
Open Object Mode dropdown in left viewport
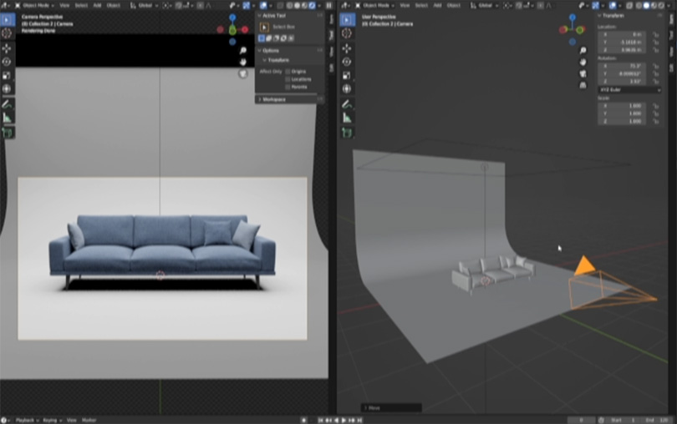[x=37, y=5]
